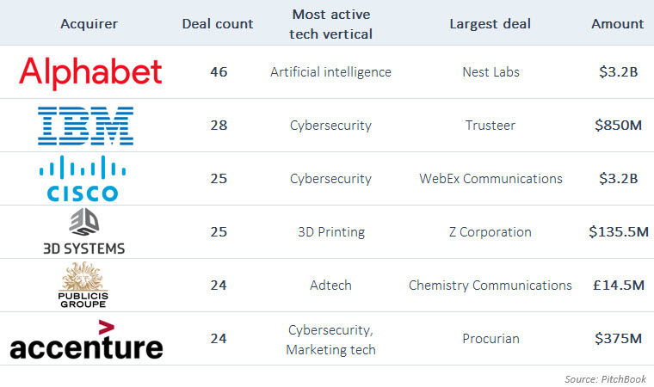Click the Deal count column header
The width and height of the screenshot is (654, 387).
click(x=218, y=23)
